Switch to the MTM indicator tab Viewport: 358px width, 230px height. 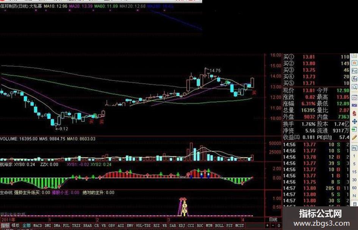(209, 225)
